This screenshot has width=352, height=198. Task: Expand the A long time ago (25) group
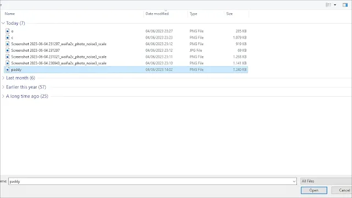coord(3,96)
